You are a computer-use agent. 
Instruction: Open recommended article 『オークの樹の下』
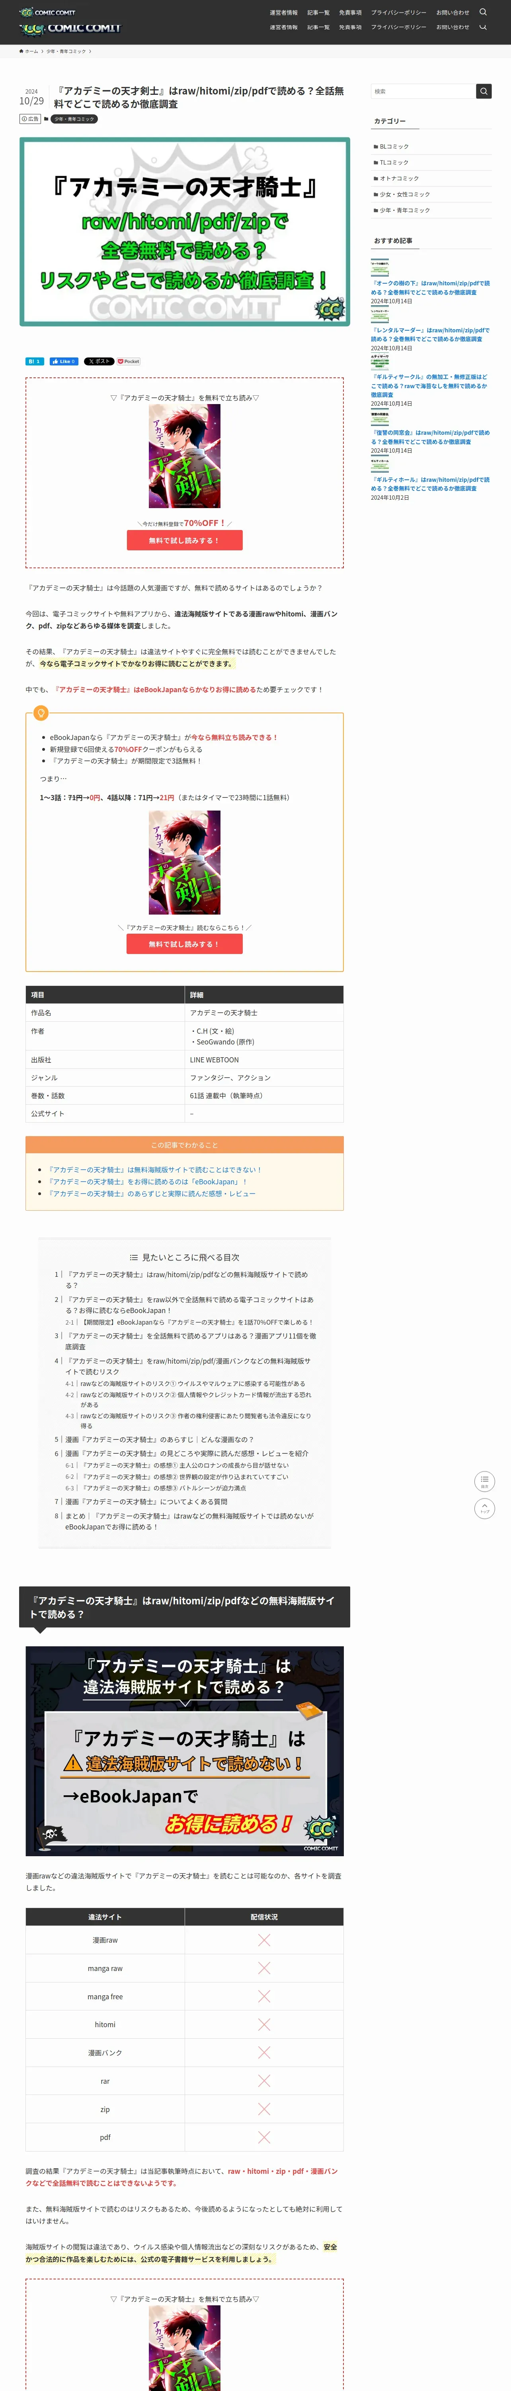(x=430, y=288)
